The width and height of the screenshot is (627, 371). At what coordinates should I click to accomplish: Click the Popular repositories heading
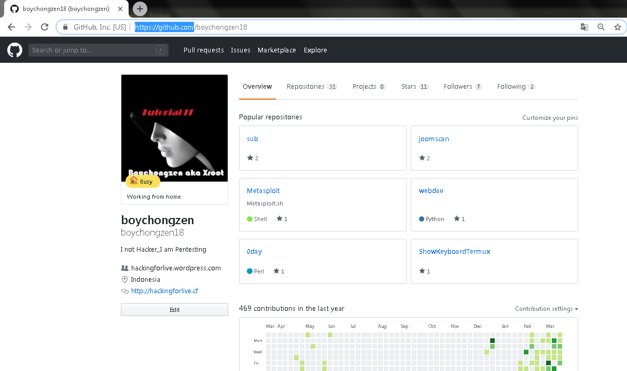coord(271,117)
